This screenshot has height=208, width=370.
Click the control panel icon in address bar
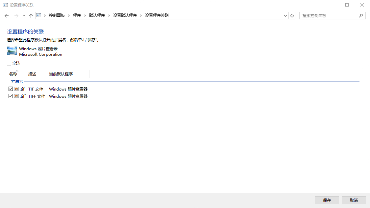(39, 15)
